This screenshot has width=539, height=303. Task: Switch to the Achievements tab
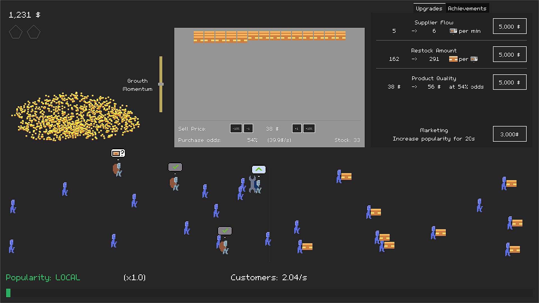pyautogui.click(x=467, y=8)
